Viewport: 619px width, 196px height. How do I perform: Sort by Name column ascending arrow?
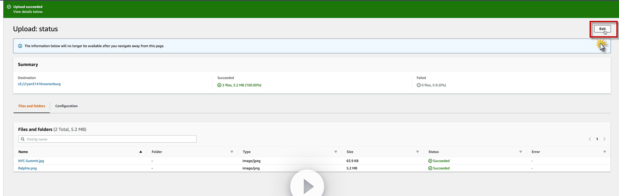141,152
